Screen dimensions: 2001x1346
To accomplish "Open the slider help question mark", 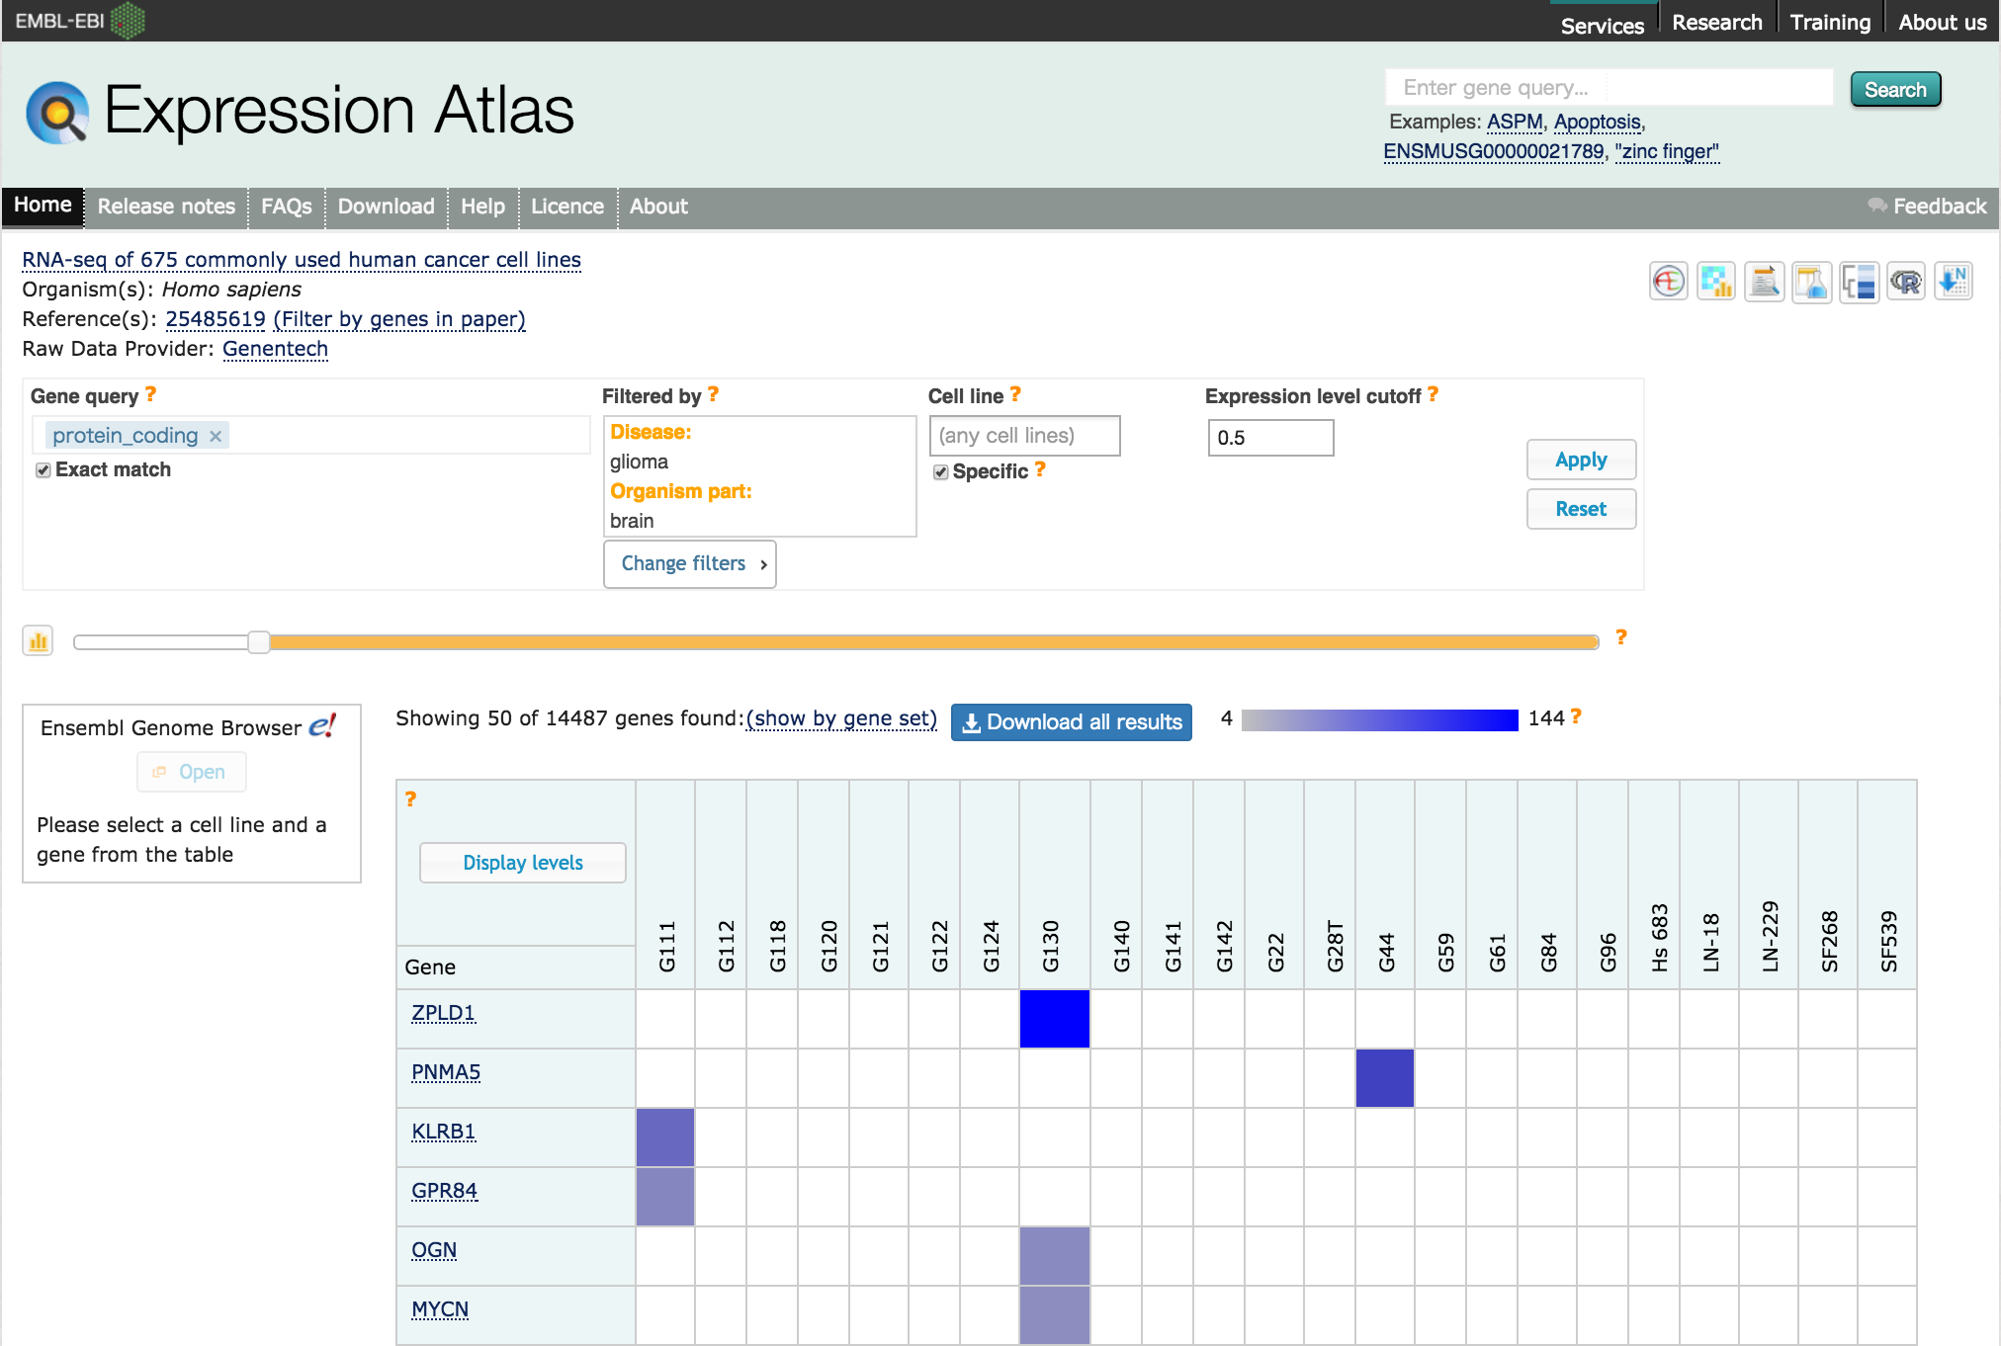I will click(x=1621, y=637).
